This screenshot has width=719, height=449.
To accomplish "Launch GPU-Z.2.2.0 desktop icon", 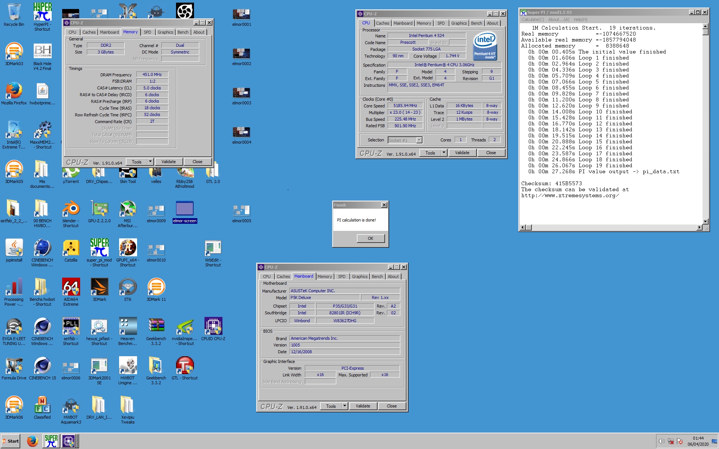I will (99, 211).
